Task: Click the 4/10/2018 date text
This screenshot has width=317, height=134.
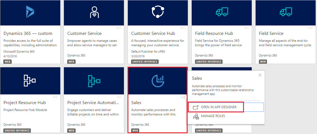Action: pyautogui.click(x=10, y=56)
